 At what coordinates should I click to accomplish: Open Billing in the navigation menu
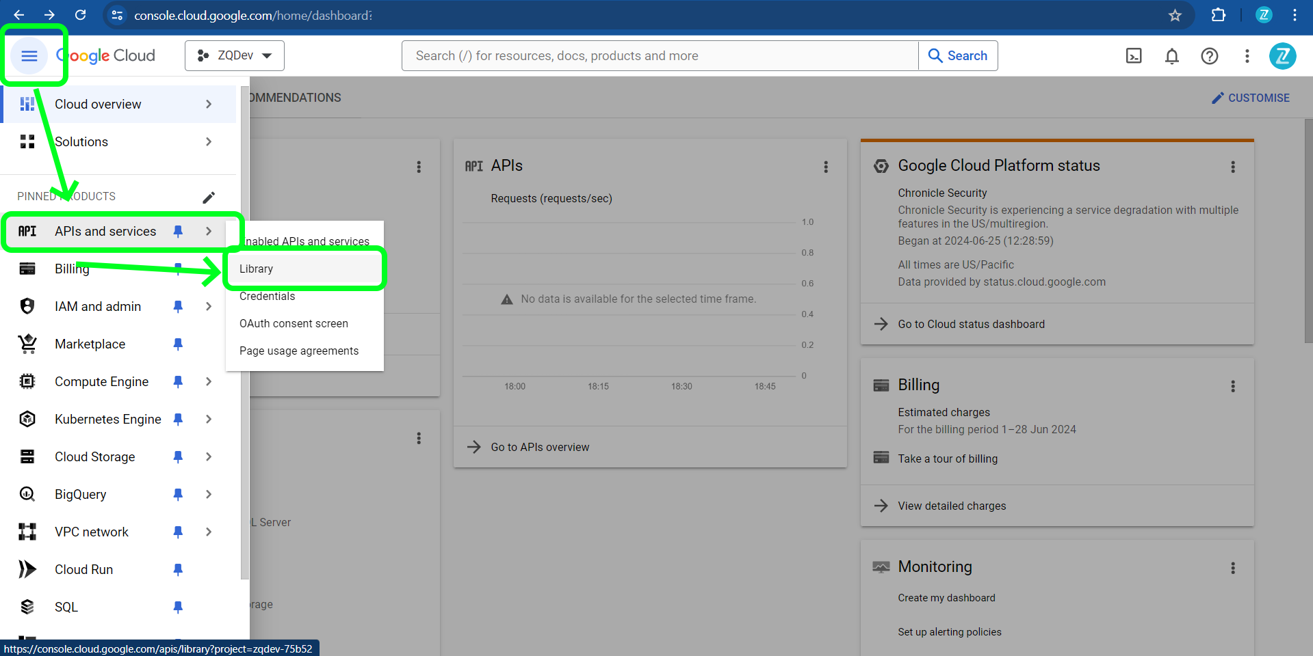click(x=72, y=269)
